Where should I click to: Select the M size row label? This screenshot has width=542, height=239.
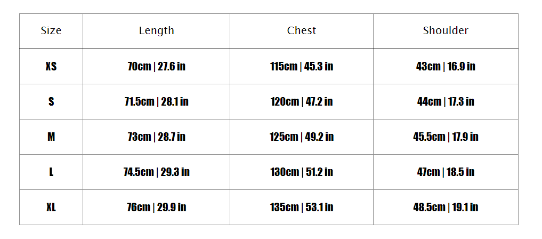point(51,137)
